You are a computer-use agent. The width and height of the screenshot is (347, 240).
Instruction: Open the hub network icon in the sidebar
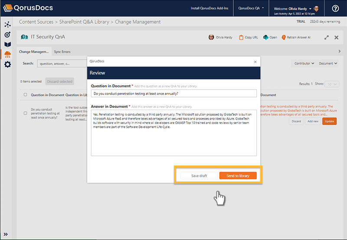(7, 25)
